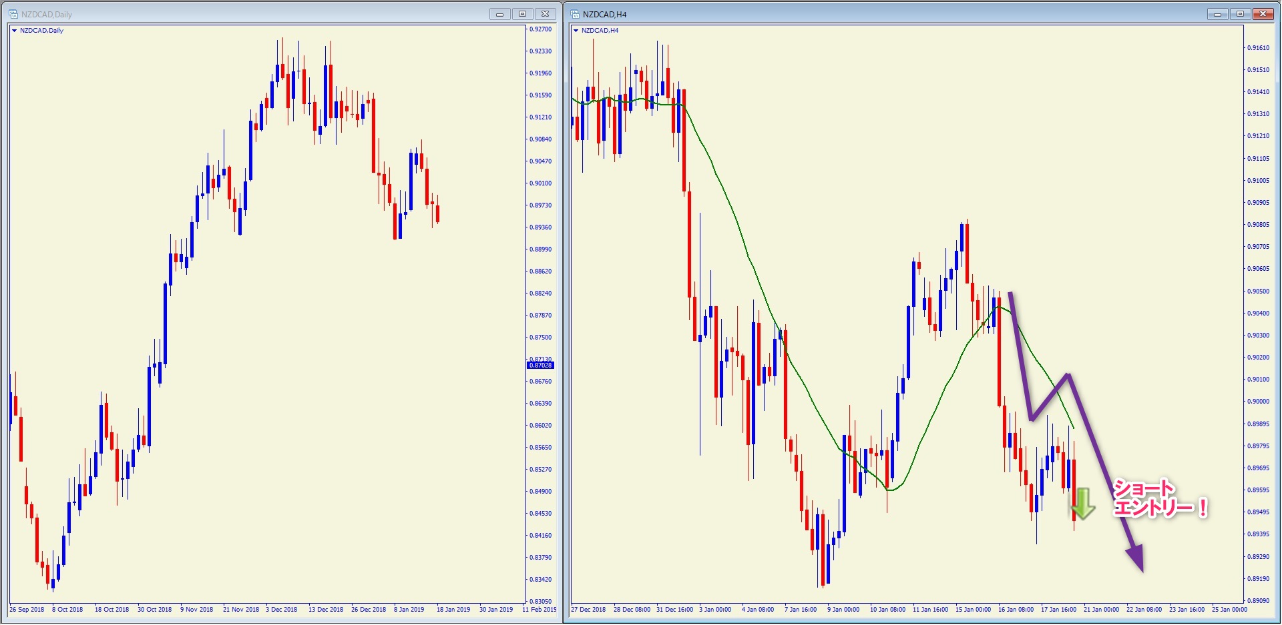The height and width of the screenshot is (625, 1282).
Task: Click price label 0.84160 on Daily chart
Action: click(541, 536)
